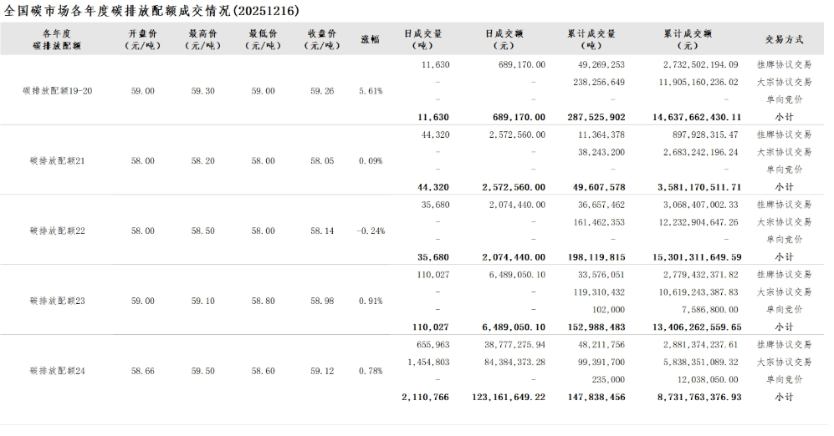Click the 5.61% change value
The image size is (834, 436).
click(371, 90)
